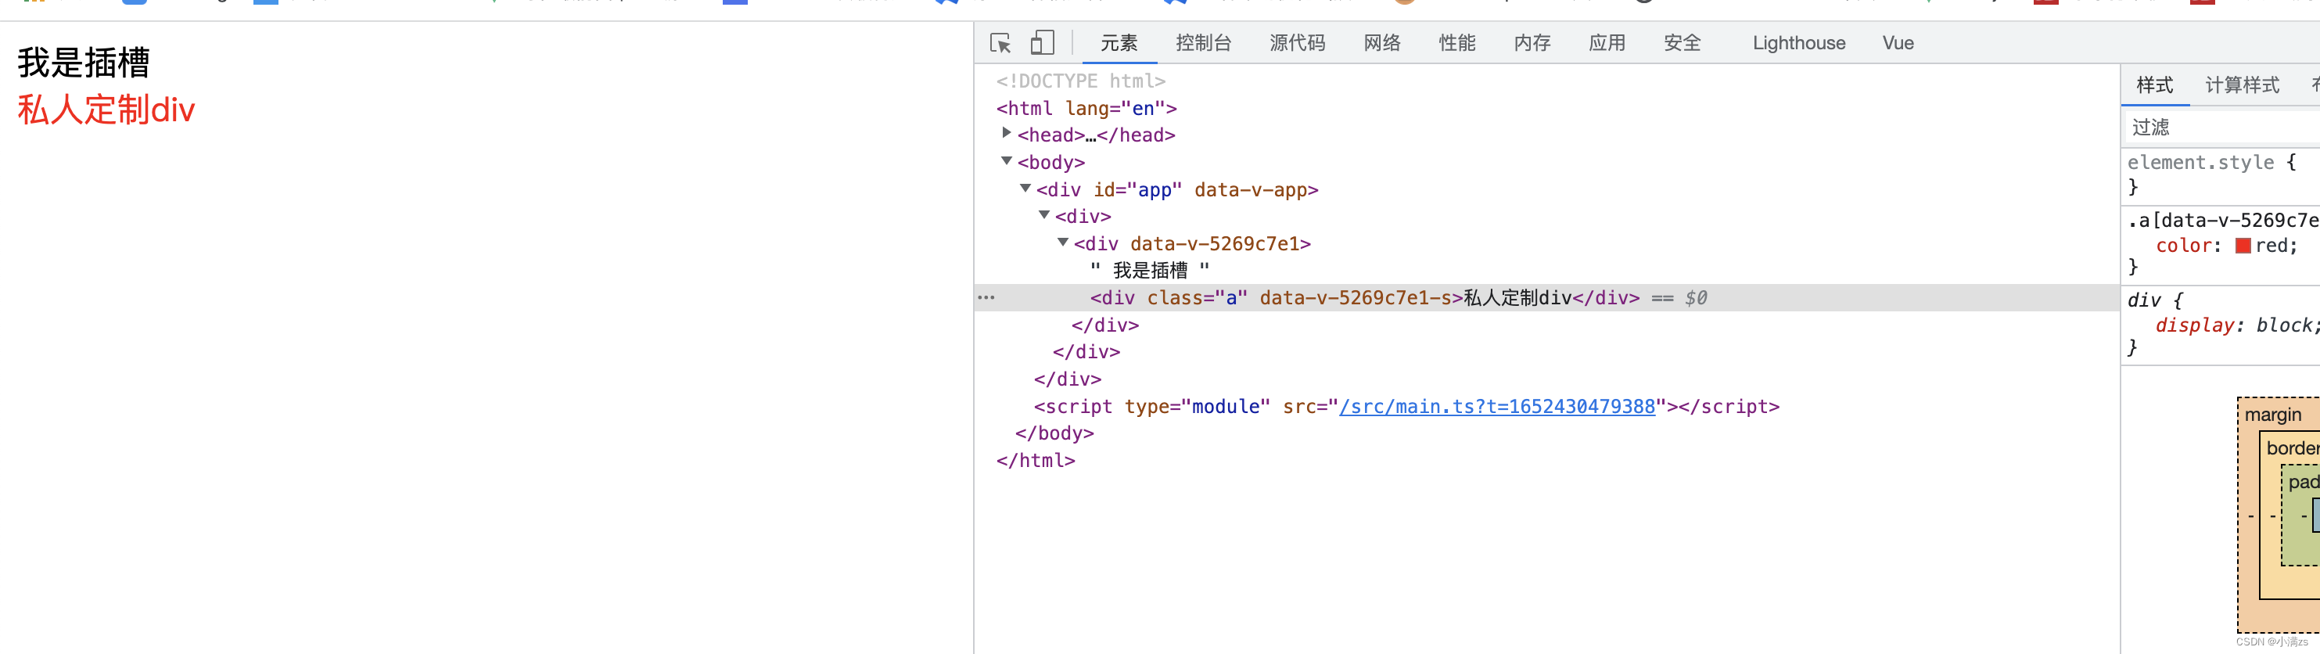This screenshot has width=2320, height=654.
Task: Select the closing </body> tag row
Action: pyautogui.click(x=1054, y=433)
